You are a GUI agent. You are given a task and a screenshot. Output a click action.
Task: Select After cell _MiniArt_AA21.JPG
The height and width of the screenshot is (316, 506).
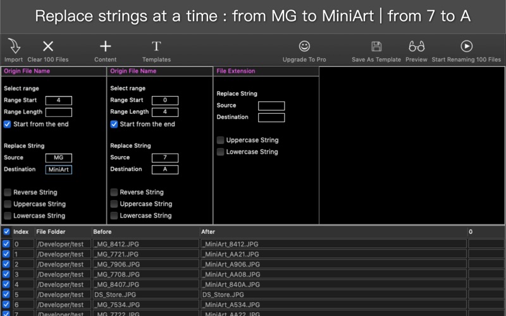point(334,254)
